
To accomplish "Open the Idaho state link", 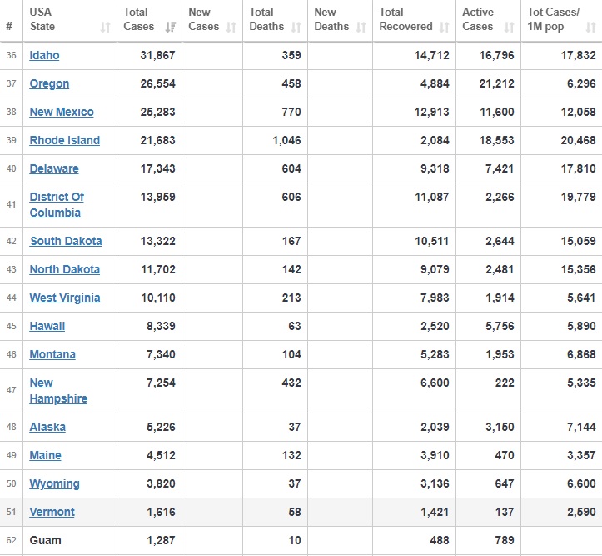I will coord(44,56).
